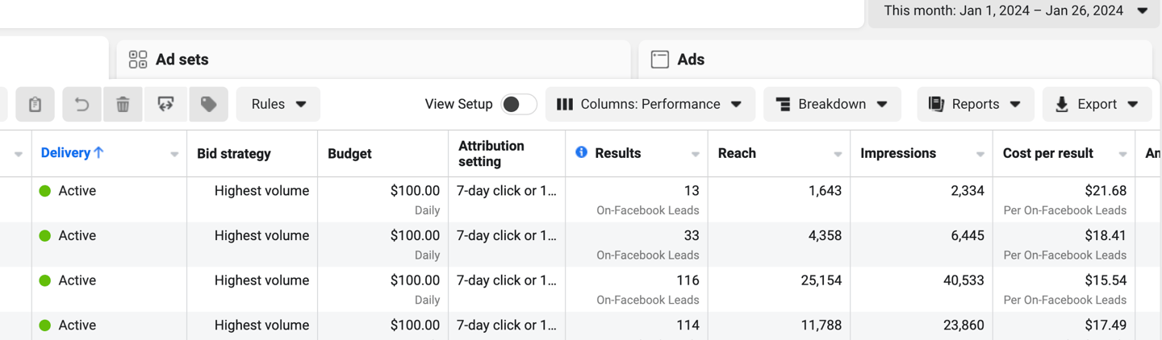Image resolution: width=1162 pixels, height=340 pixels.
Task: Open the Reach column options arrow
Action: click(x=838, y=154)
